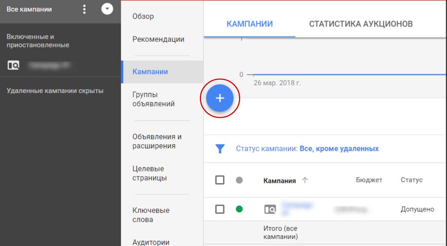The image size is (447, 246).
Task: Click the Бюджет column header
Action: [x=369, y=180]
